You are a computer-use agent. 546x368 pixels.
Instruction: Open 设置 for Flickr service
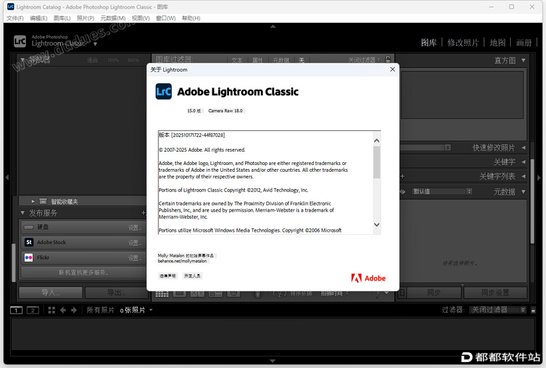135,258
